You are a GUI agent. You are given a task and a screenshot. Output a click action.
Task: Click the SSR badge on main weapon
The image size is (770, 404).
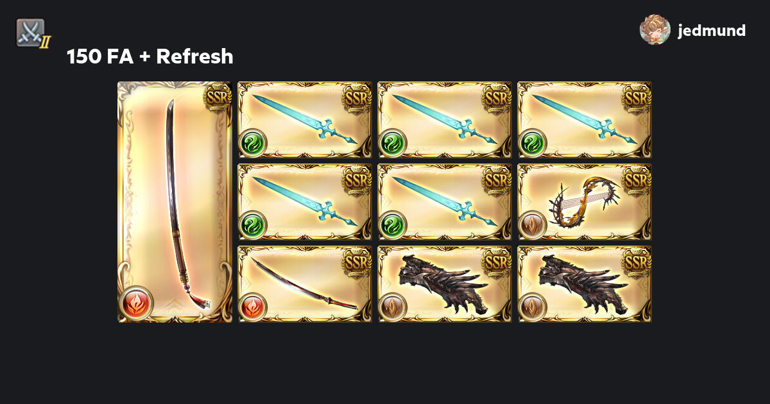216,96
